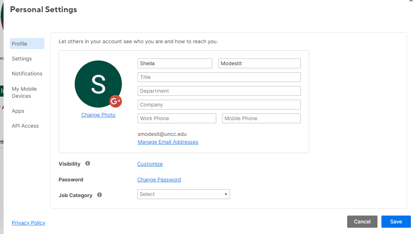Click Customize visibility link
416x234 pixels.
coord(150,164)
